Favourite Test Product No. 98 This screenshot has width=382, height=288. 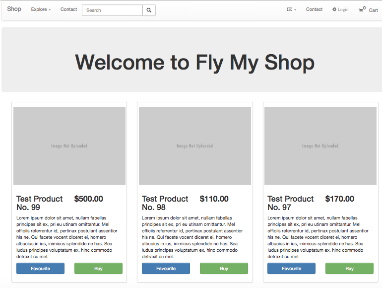point(166,268)
